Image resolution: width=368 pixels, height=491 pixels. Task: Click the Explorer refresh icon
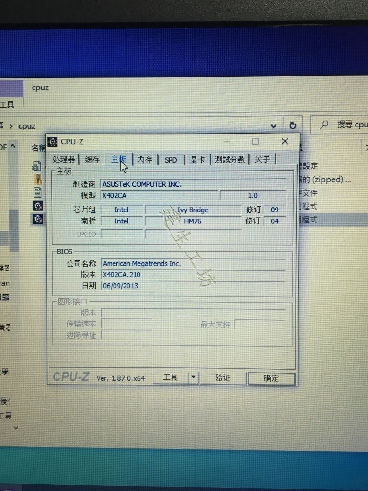293,125
